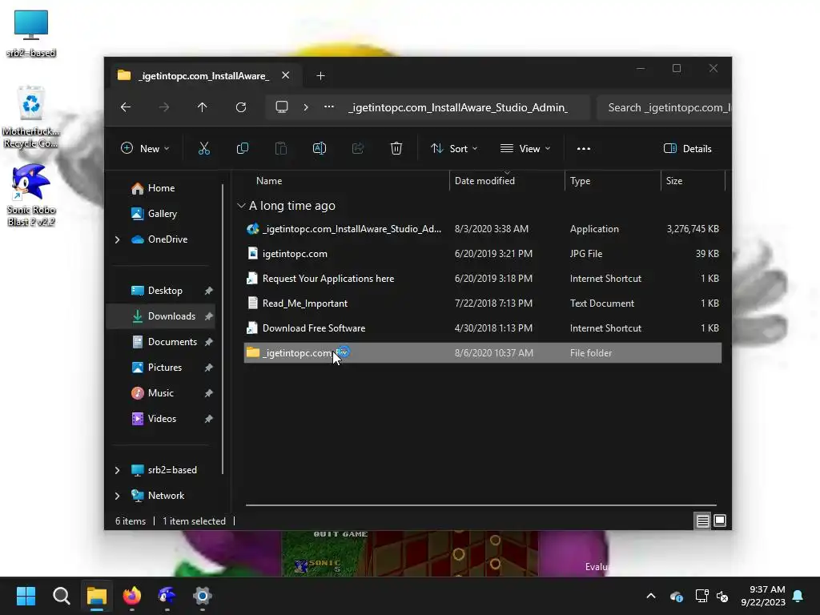Open the See more ellipsis in toolbar
820x615 pixels.
[x=584, y=148]
